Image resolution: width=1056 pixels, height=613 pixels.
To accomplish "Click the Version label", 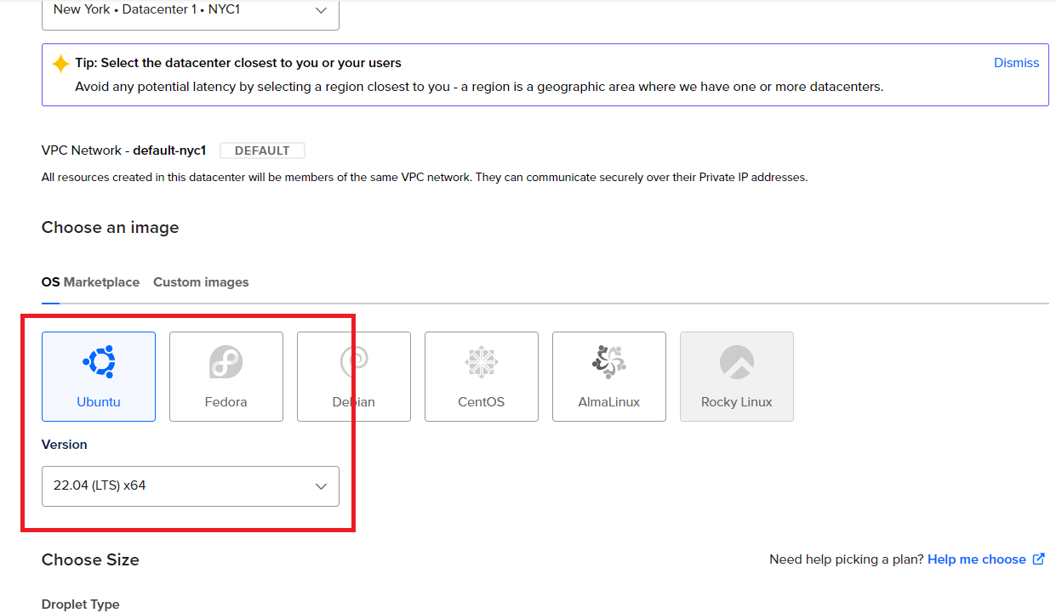I will pos(65,445).
